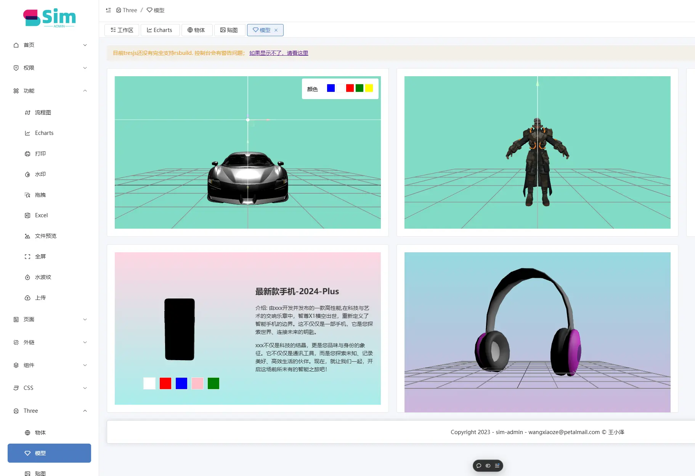Click the black phone 3D model
Image resolution: width=695 pixels, height=476 pixels.
click(x=180, y=329)
